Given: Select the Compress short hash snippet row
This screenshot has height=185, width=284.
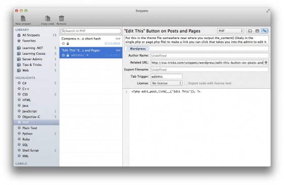Looking at the screenshot, I should (x=91, y=41).
